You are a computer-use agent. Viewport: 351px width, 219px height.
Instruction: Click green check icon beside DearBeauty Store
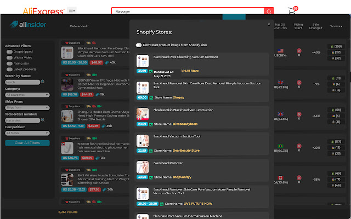(151, 151)
